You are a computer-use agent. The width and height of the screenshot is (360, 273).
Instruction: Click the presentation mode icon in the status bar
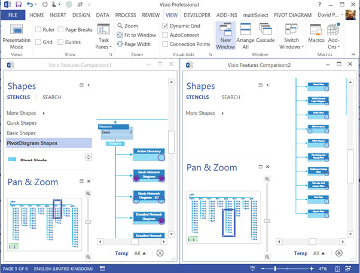pyautogui.click(x=252, y=269)
